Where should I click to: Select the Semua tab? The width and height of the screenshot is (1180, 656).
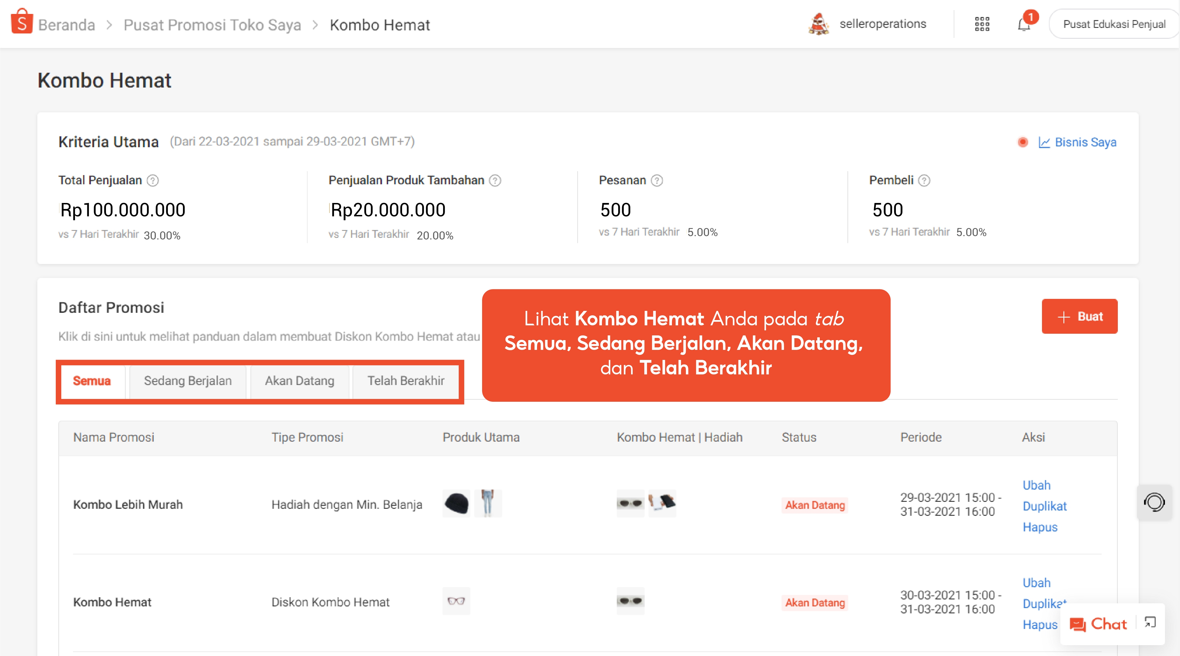(x=92, y=381)
